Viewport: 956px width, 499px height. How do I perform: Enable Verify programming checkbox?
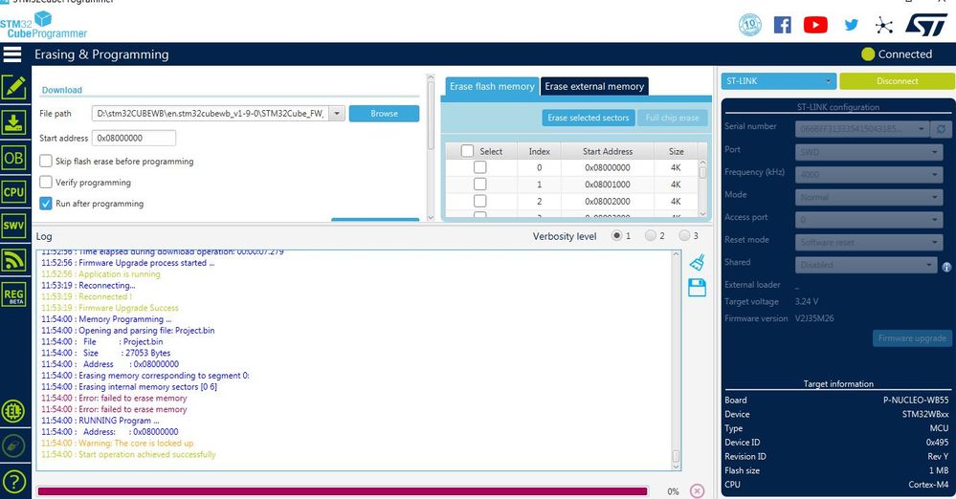tap(46, 183)
